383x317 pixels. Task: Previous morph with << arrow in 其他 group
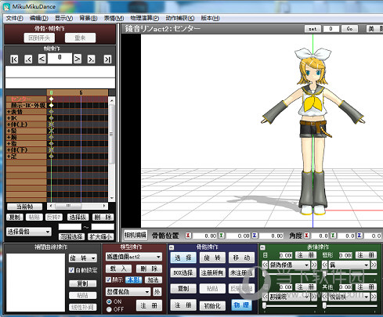324,297
